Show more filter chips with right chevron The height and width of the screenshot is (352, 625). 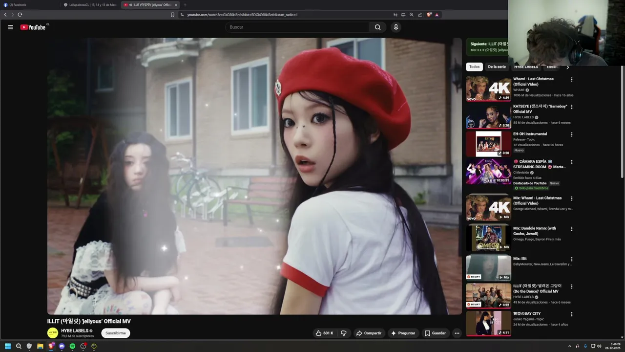[x=567, y=67]
